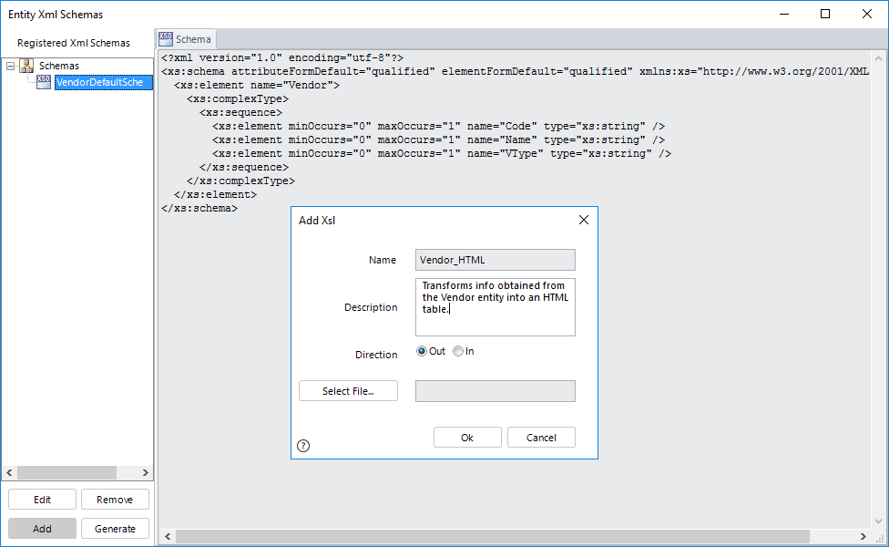Click the Schemas folder icon in tree
This screenshot has width=889, height=547.
(x=26, y=66)
